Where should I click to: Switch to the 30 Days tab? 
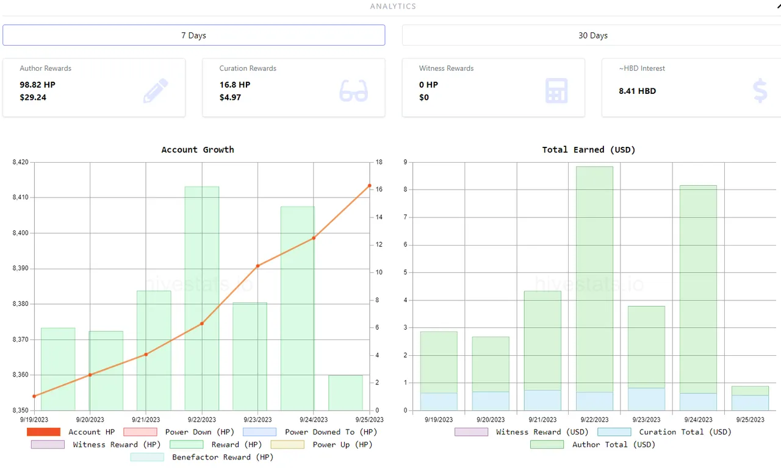point(592,35)
